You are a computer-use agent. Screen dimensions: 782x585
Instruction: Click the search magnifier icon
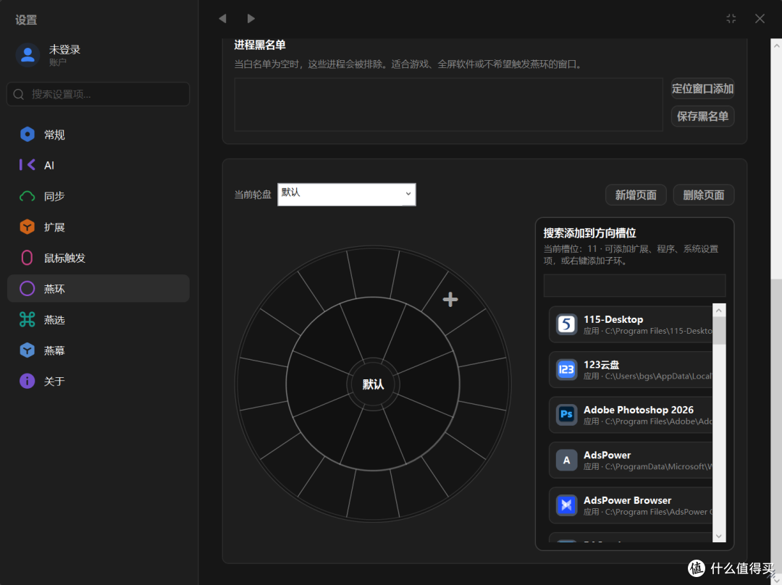click(19, 94)
